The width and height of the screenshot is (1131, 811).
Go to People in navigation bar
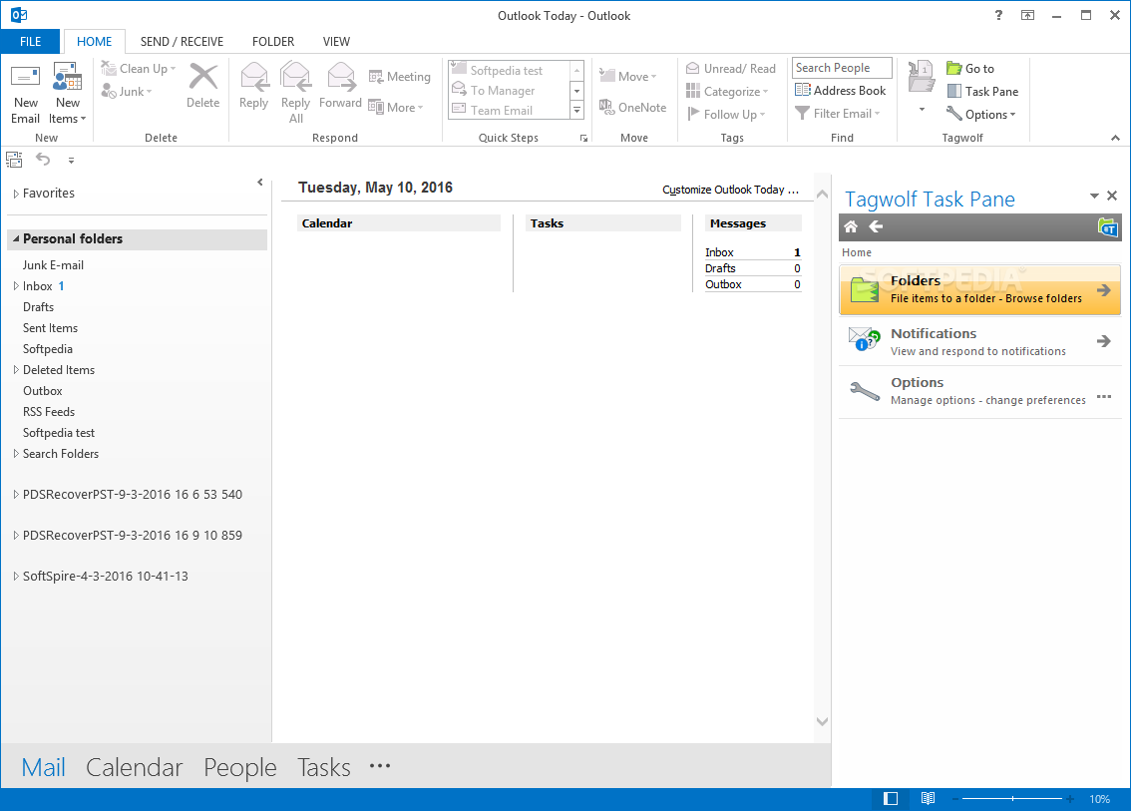coord(240,768)
